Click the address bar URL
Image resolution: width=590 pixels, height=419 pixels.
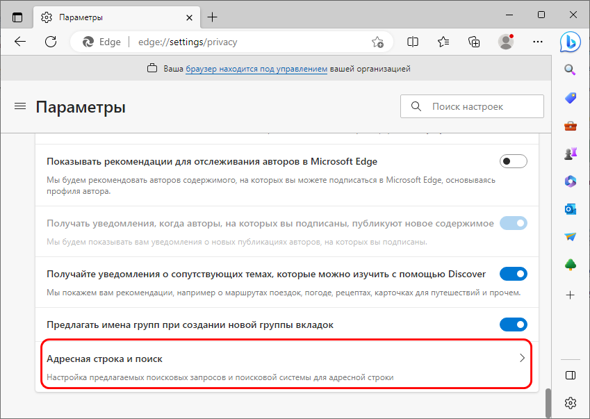pos(188,42)
